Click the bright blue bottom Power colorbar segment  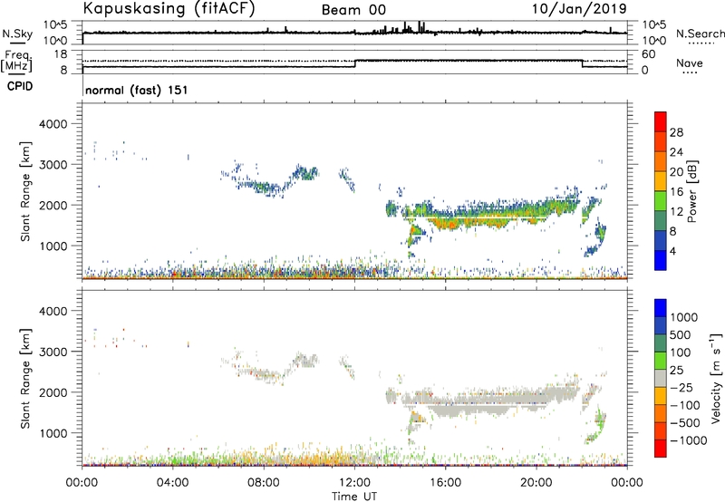click(661, 260)
